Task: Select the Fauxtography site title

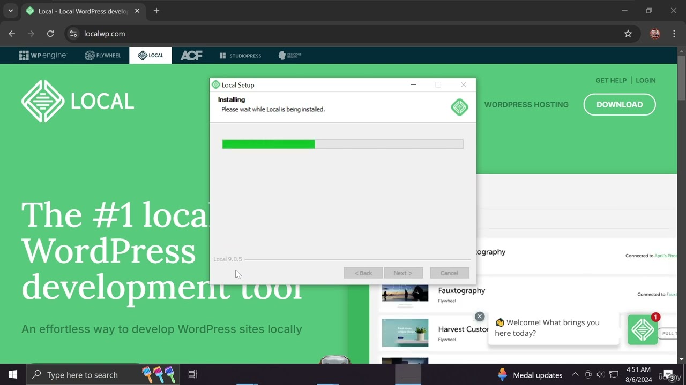Action: click(x=461, y=290)
